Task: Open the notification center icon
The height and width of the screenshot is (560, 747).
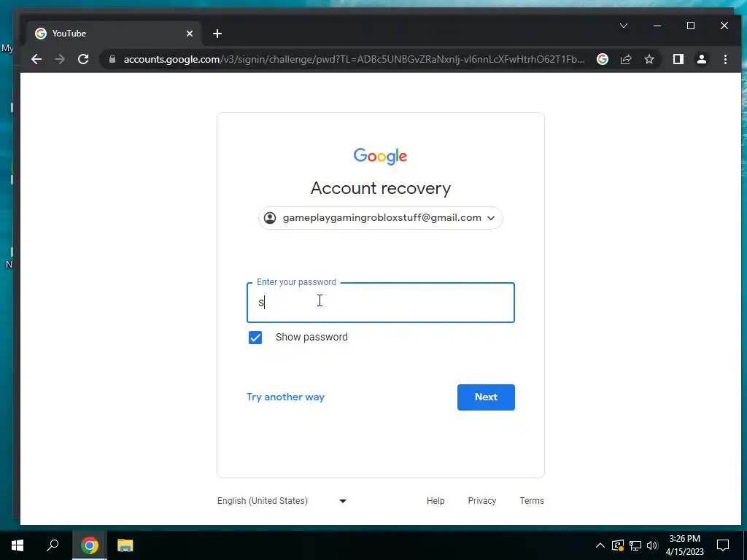Action: point(723,545)
